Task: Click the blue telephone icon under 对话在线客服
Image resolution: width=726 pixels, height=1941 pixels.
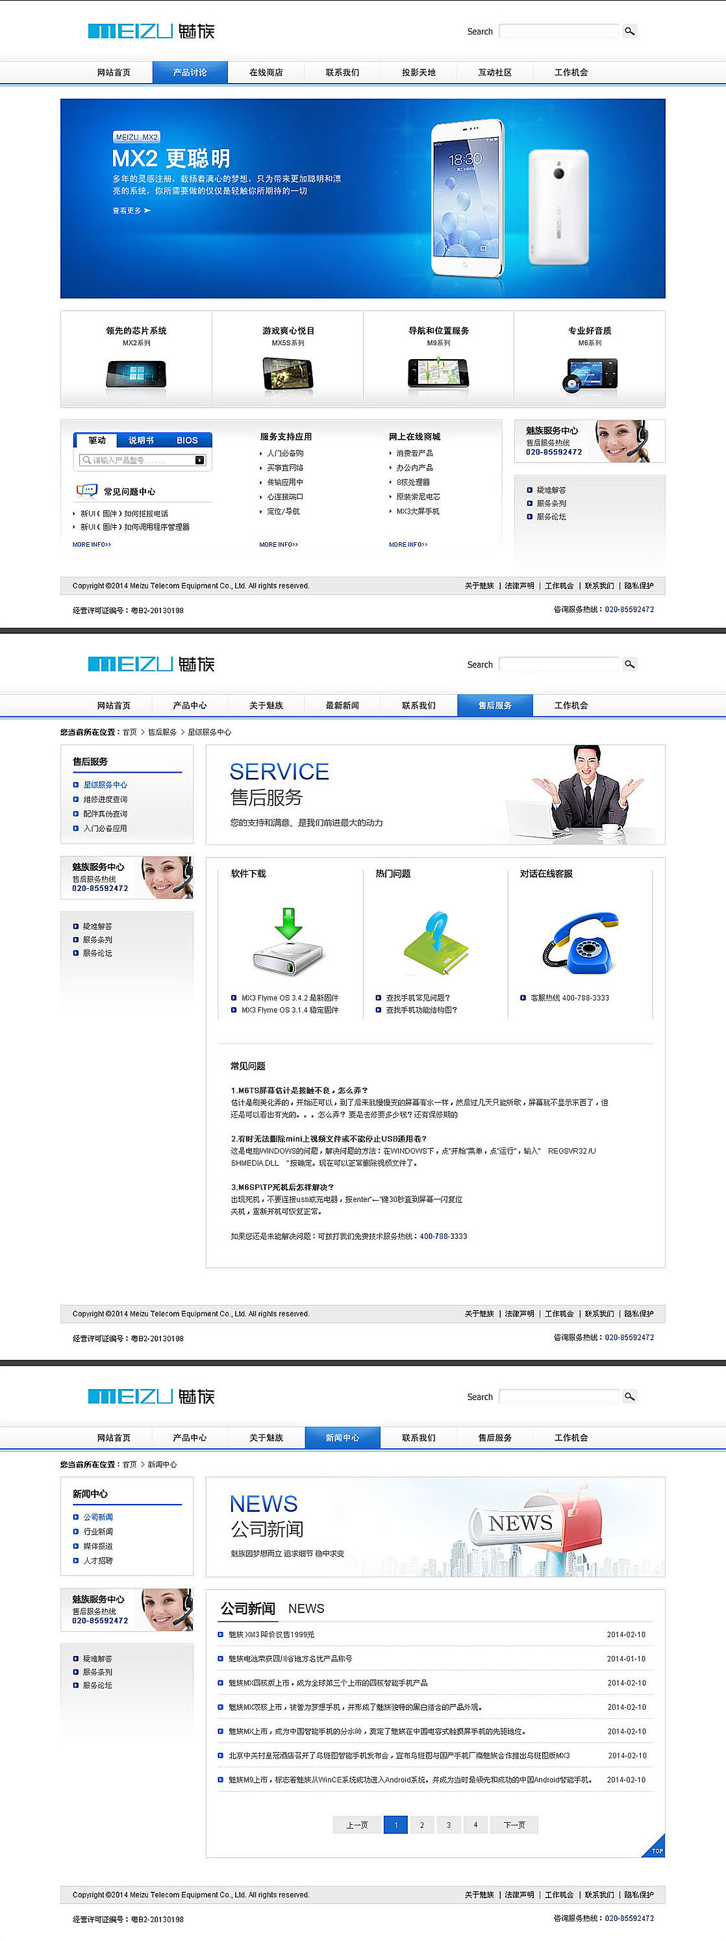Action: tap(580, 944)
